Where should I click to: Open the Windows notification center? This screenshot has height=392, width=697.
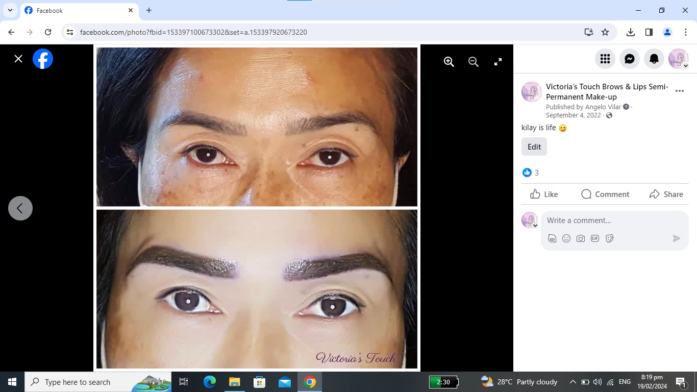[x=681, y=382]
